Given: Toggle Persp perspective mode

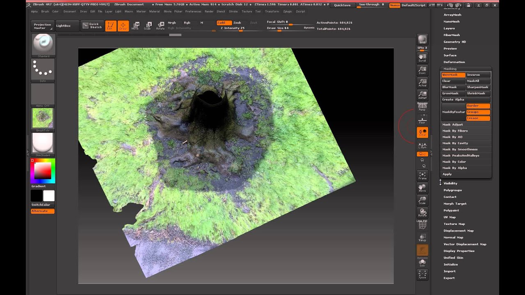Looking at the screenshot, I should (x=422, y=107).
